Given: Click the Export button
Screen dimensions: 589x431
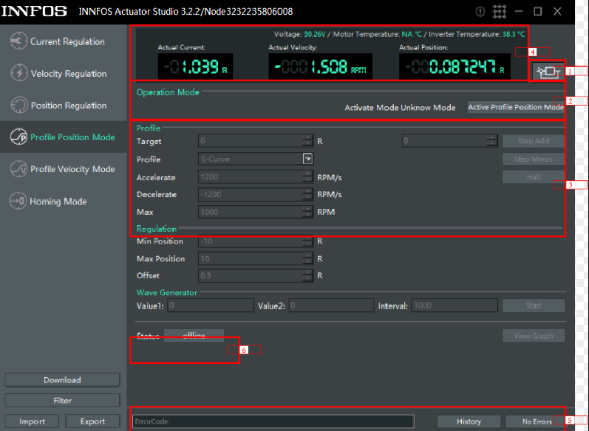Looking at the screenshot, I should [92, 421].
